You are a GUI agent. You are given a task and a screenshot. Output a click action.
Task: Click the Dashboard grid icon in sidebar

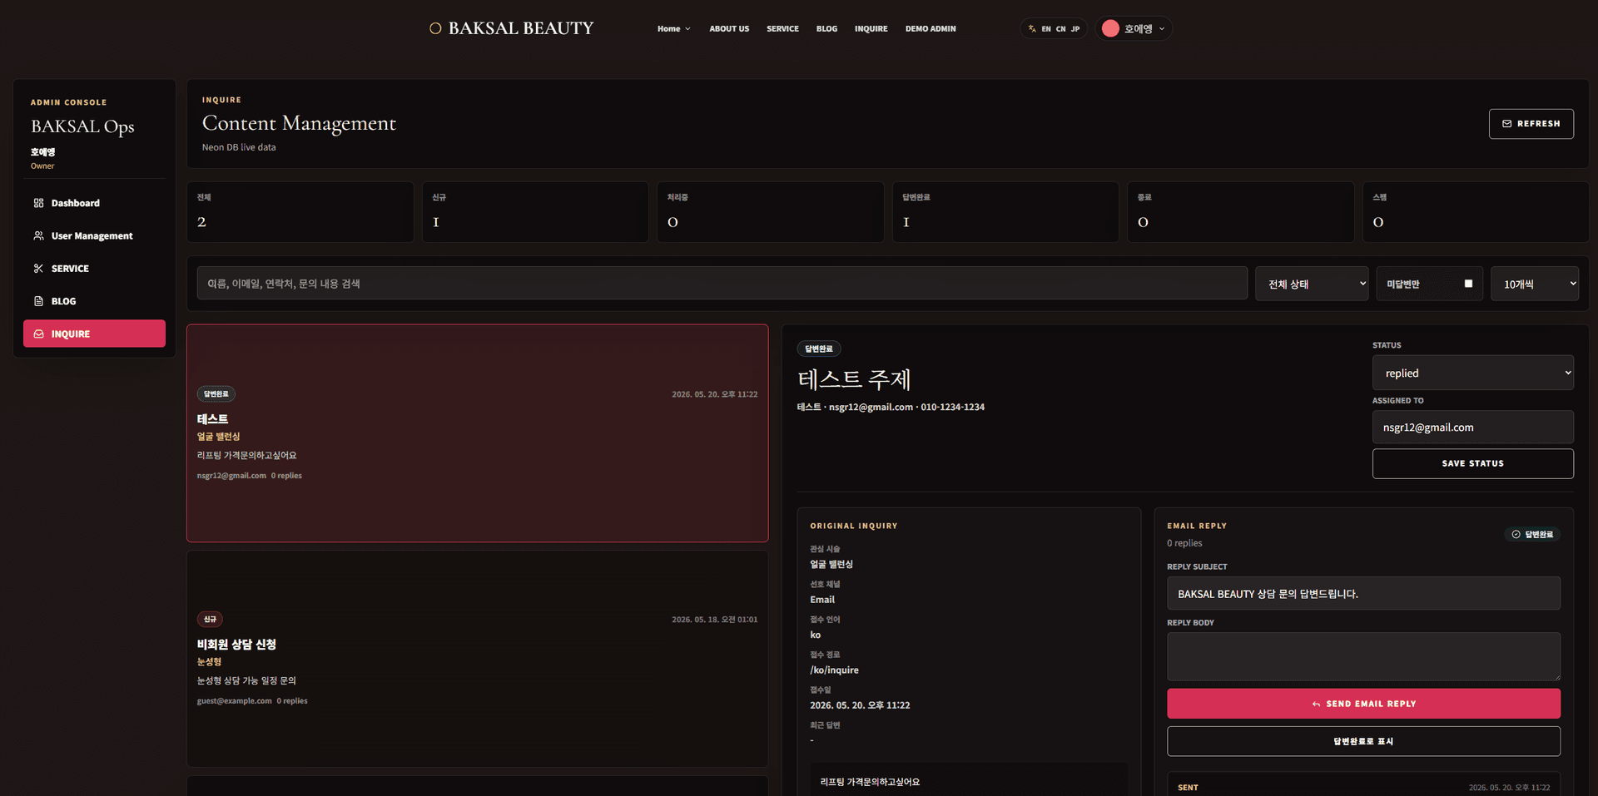38,203
